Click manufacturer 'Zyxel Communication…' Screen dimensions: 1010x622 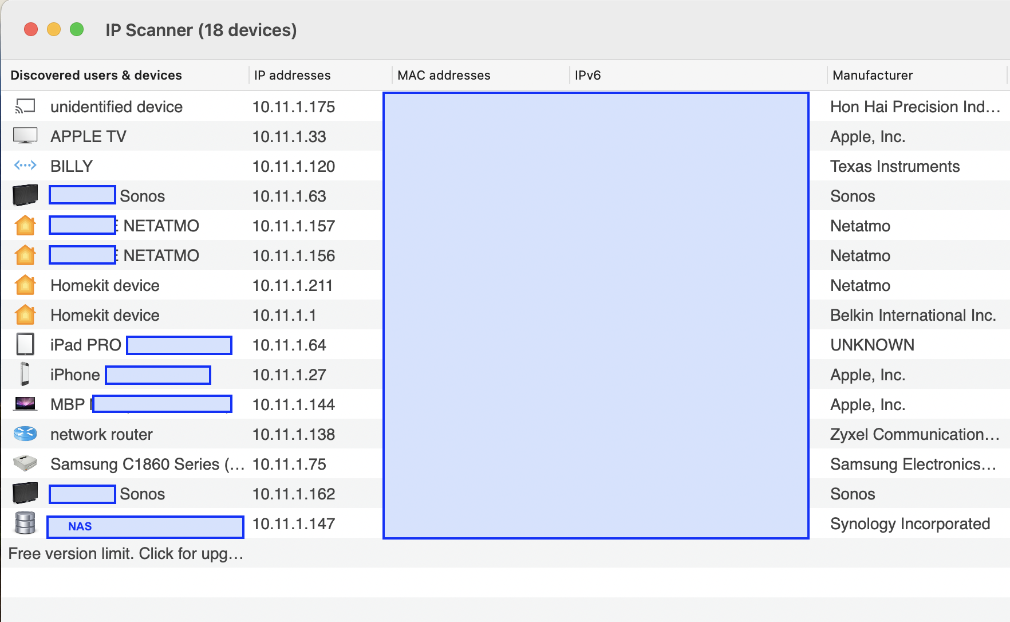pos(914,434)
